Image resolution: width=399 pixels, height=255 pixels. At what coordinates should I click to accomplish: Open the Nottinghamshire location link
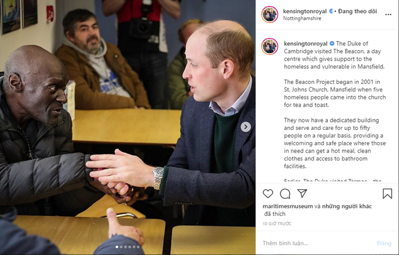[302, 18]
